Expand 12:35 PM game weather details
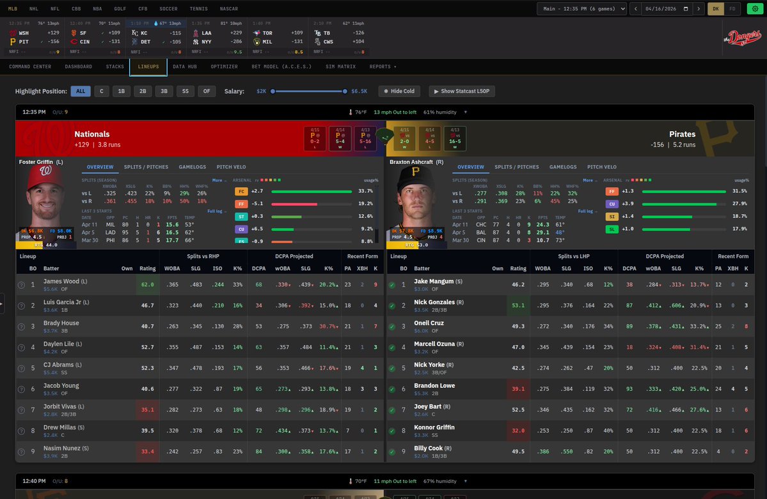 [x=465, y=112]
